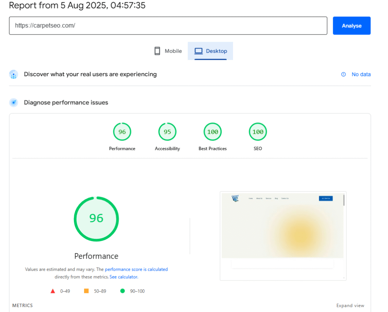This screenshot has height=312, width=388.
Task: Open the 'performance score is calculated' link
Action: tap(136, 270)
